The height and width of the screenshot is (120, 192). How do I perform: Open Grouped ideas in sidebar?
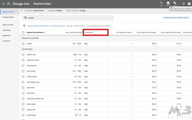coord(8,17)
